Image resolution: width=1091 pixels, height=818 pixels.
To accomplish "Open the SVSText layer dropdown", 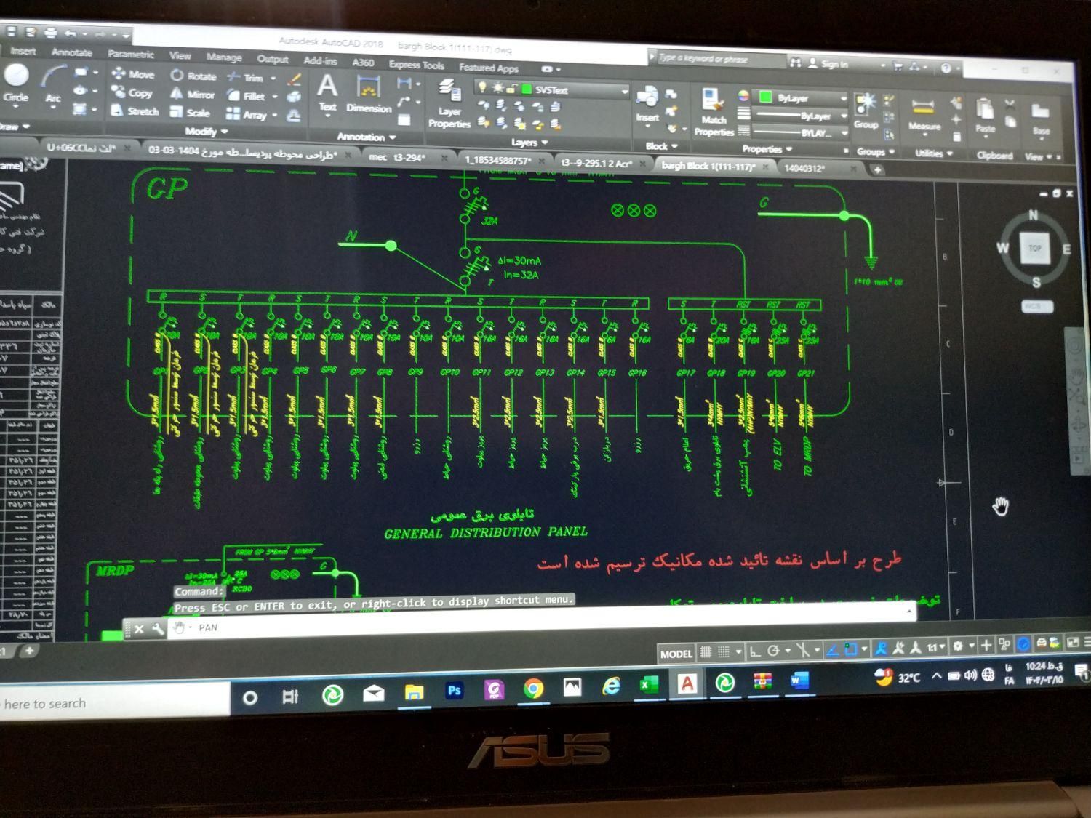I will tap(625, 92).
